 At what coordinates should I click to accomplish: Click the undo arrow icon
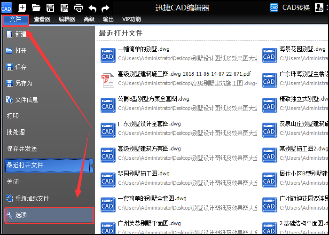point(92,8)
